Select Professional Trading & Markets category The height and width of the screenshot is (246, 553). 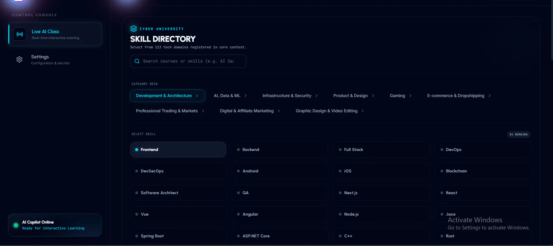coord(170,111)
